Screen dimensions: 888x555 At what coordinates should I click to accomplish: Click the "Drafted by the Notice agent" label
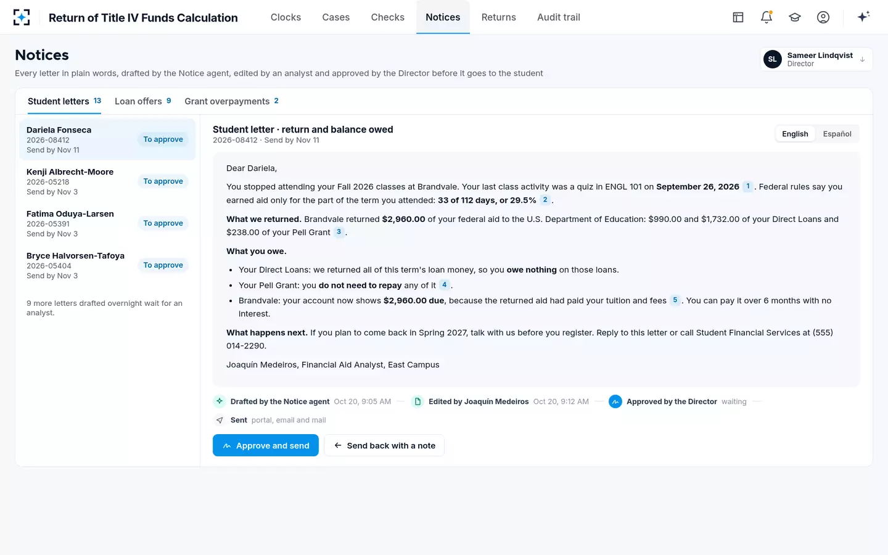point(280,401)
